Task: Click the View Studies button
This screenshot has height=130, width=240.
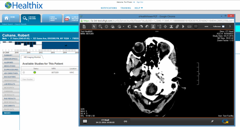Action: [x=28, y=79]
